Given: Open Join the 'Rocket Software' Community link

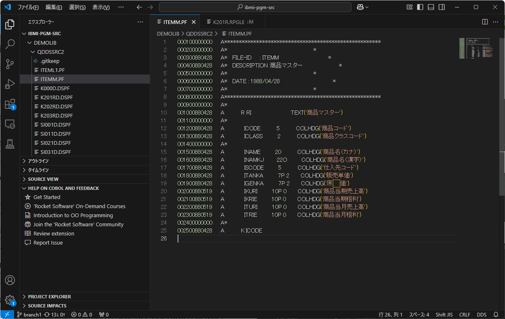Looking at the screenshot, I should pos(79,225).
